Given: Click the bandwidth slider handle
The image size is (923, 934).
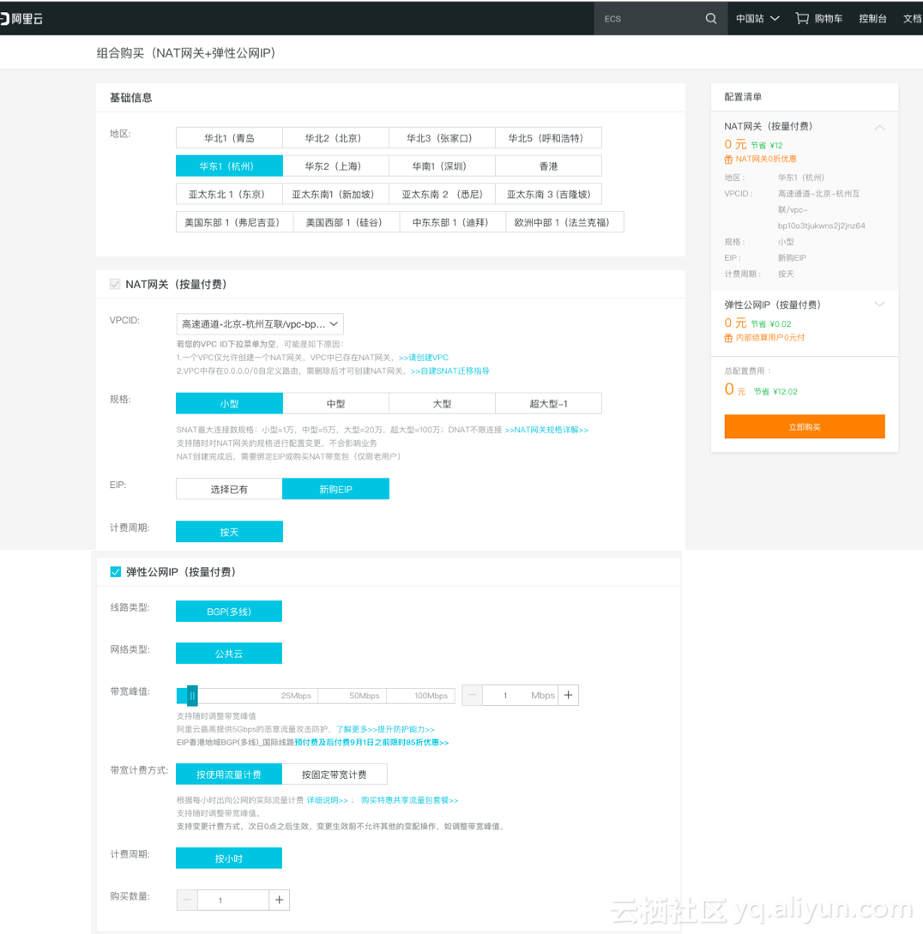Looking at the screenshot, I should 192,695.
